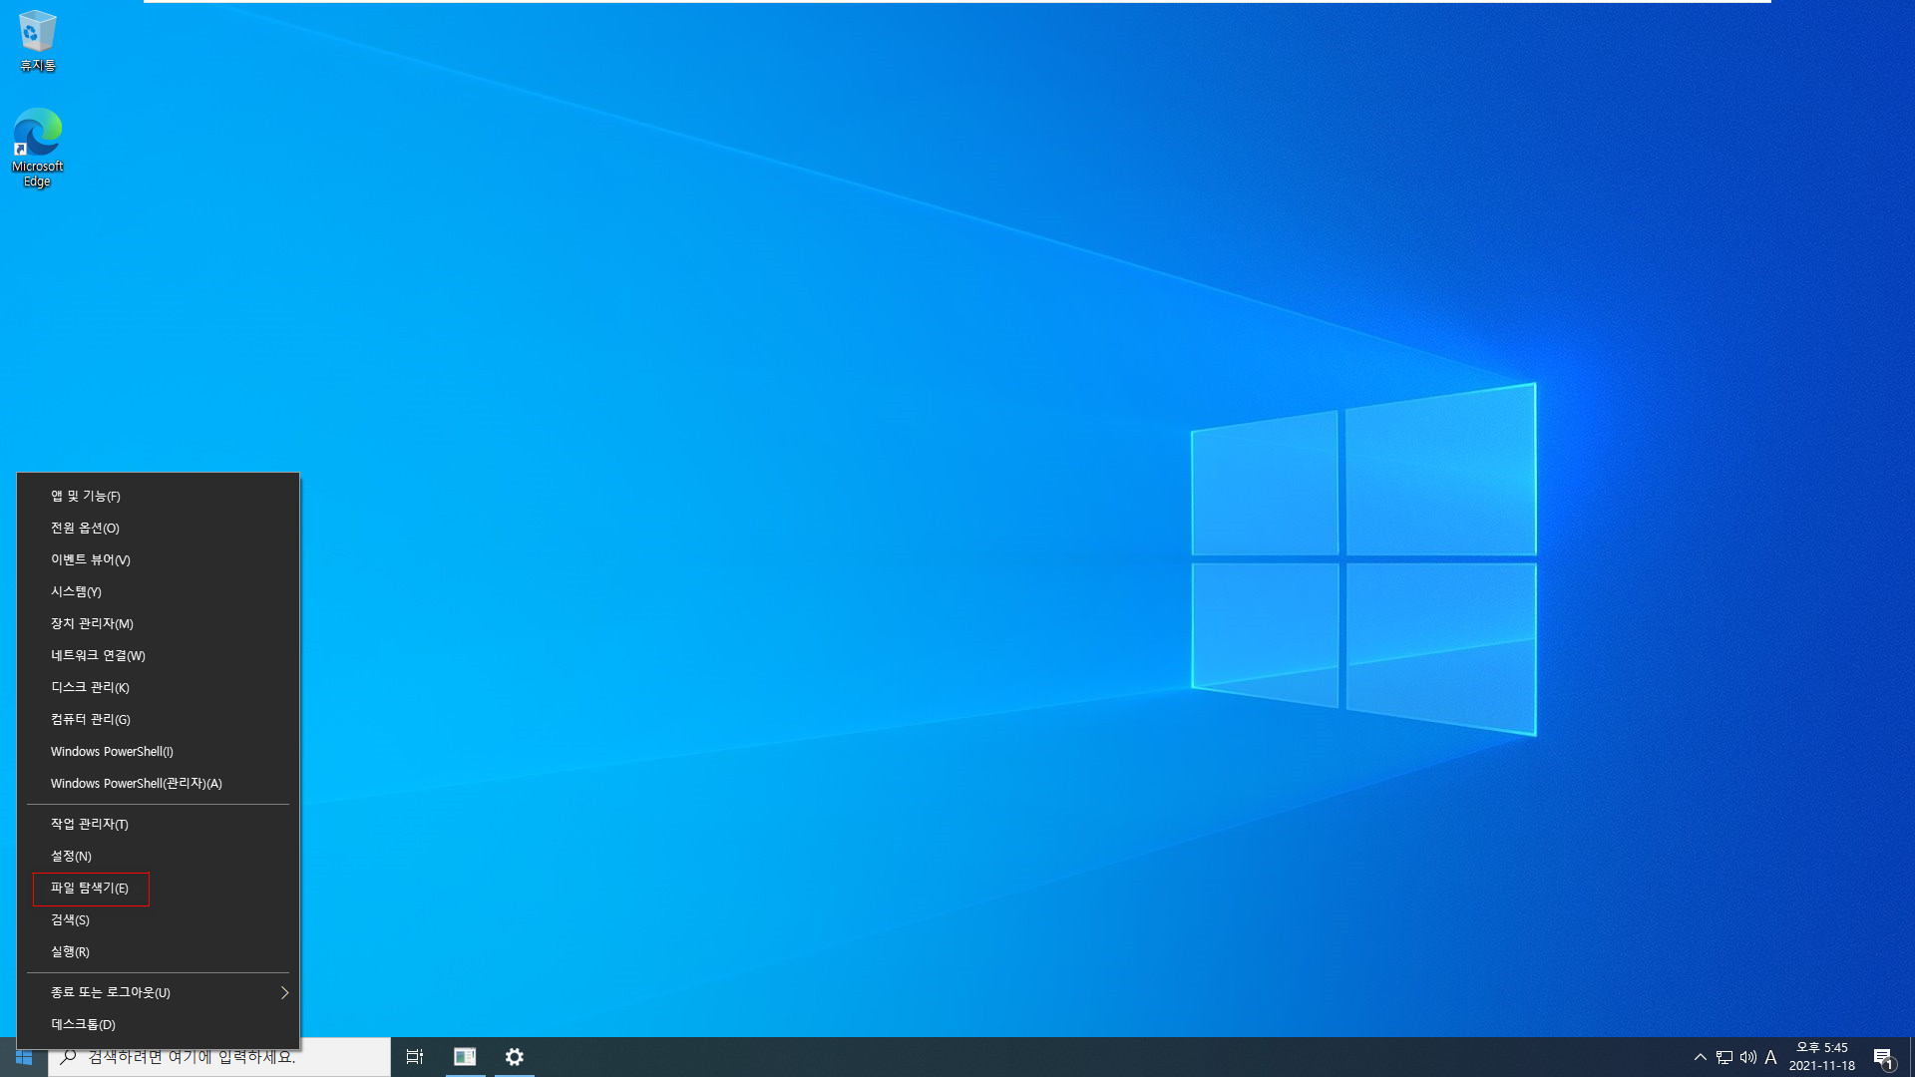Click the pinned app icon beside the gear

click(x=465, y=1056)
